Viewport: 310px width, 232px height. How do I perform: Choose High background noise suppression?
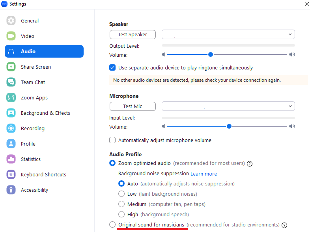pos(122,215)
